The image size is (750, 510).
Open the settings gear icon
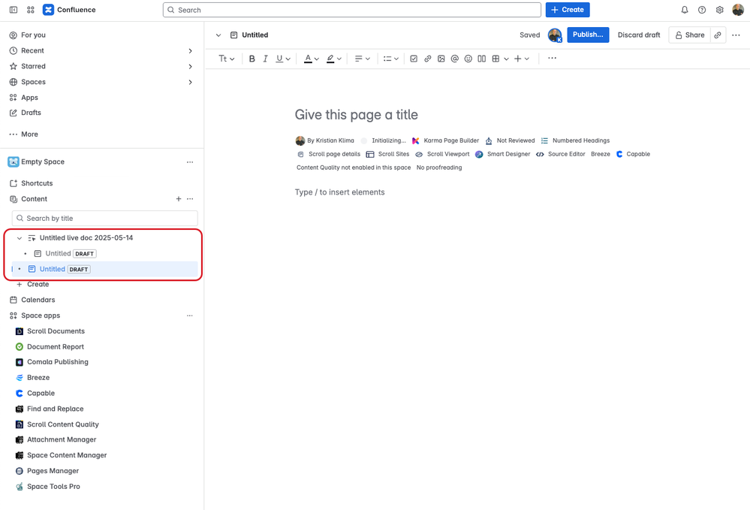pyautogui.click(x=719, y=10)
